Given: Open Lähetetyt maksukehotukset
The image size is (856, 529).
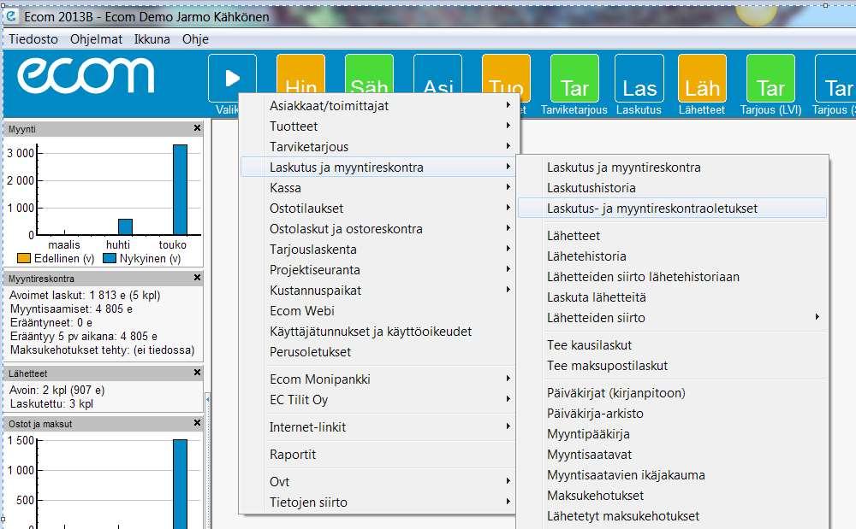Looking at the screenshot, I should point(673,516).
